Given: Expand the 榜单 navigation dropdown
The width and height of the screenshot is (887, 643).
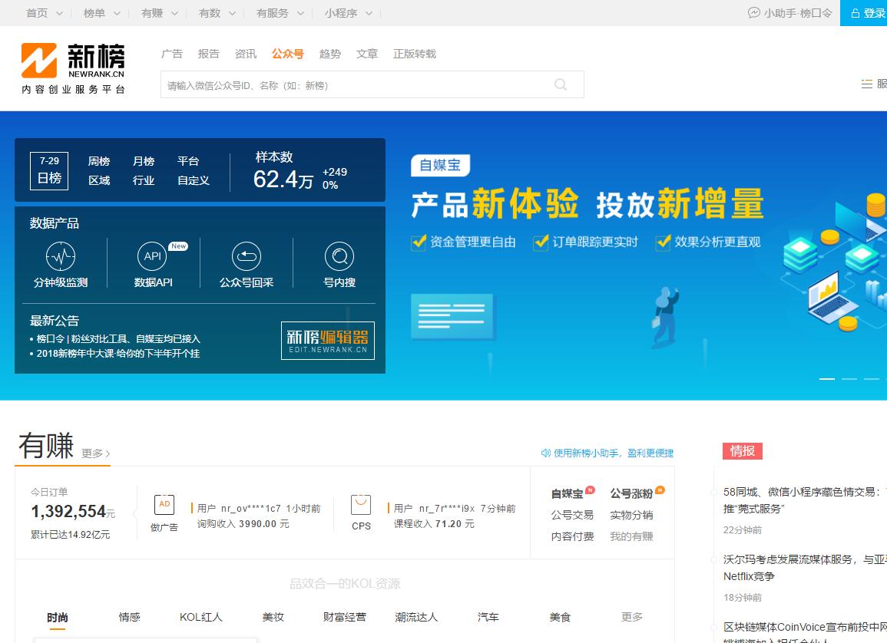Looking at the screenshot, I should 101,12.
